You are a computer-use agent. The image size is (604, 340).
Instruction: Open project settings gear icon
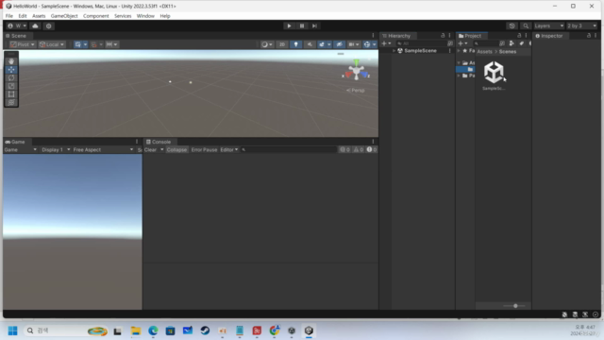click(x=48, y=25)
